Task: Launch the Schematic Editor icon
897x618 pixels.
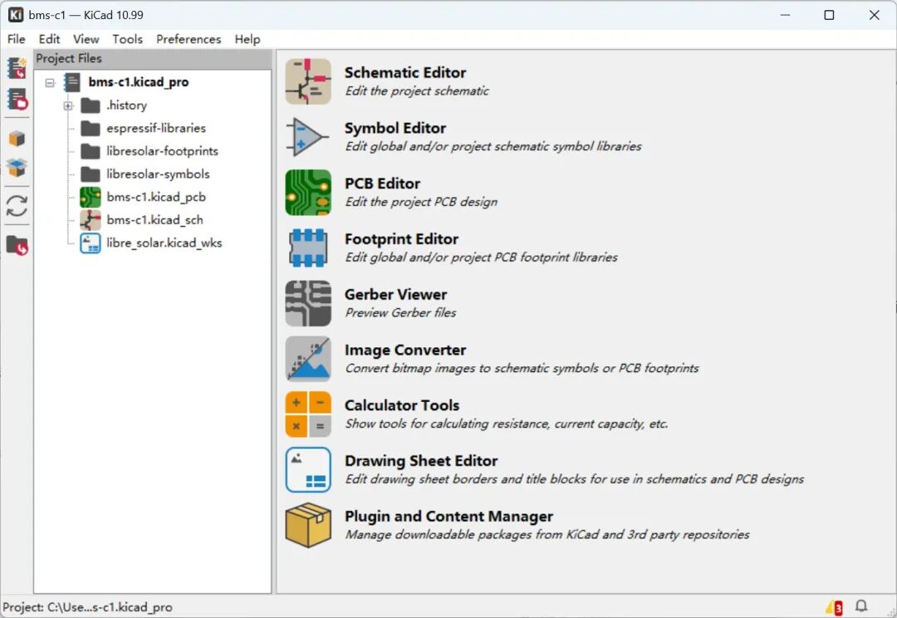Action: (308, 81)
